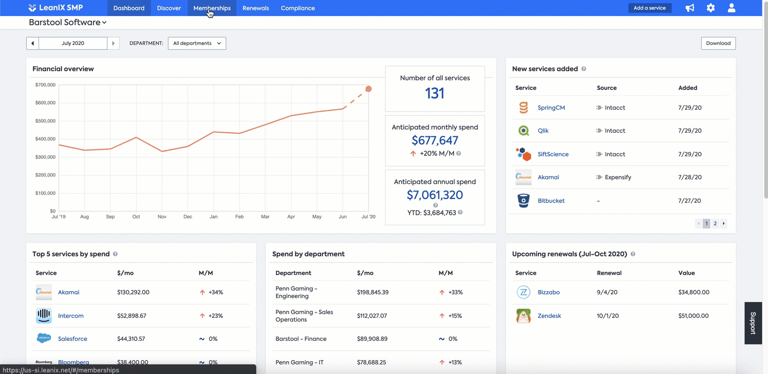
Task: Click help icon under anticipated annual spend value
Action: 435,205
